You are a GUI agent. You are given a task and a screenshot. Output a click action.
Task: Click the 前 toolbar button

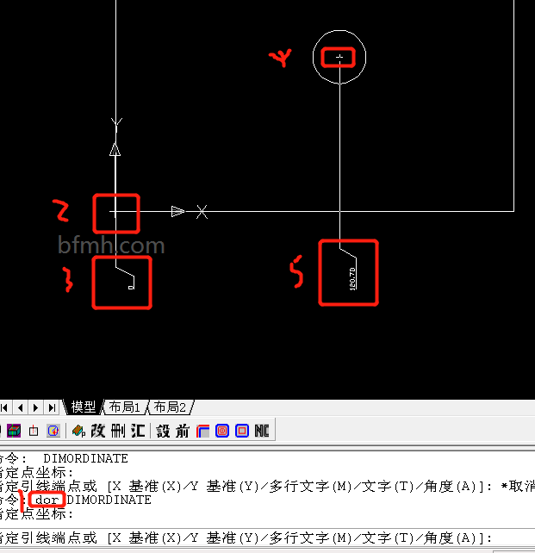pos(183,431)
